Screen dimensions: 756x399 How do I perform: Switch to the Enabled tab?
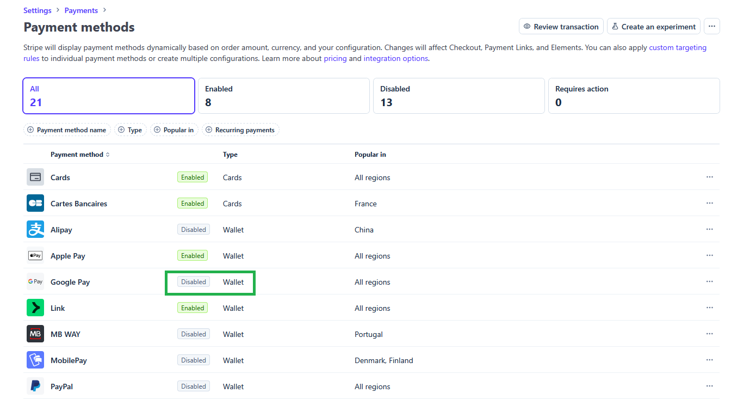(x=283, y=96)
